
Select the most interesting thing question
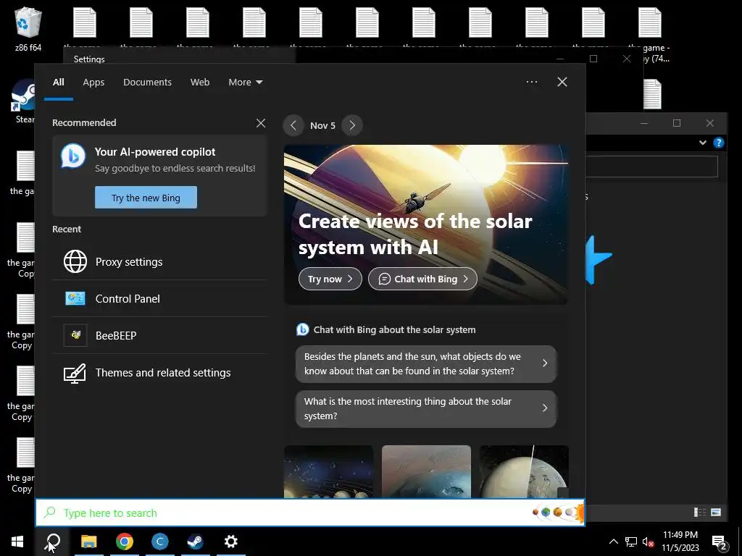(426, 408)
